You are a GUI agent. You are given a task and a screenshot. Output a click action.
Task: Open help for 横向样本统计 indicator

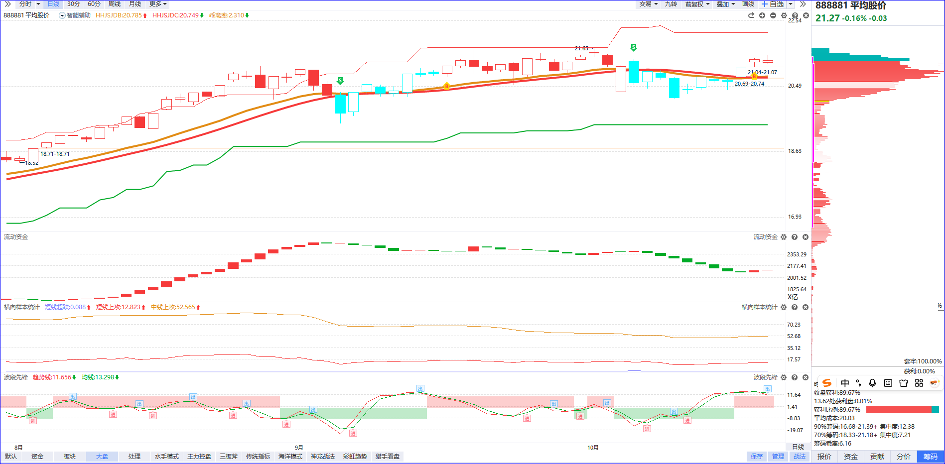[x=795, y=307]
